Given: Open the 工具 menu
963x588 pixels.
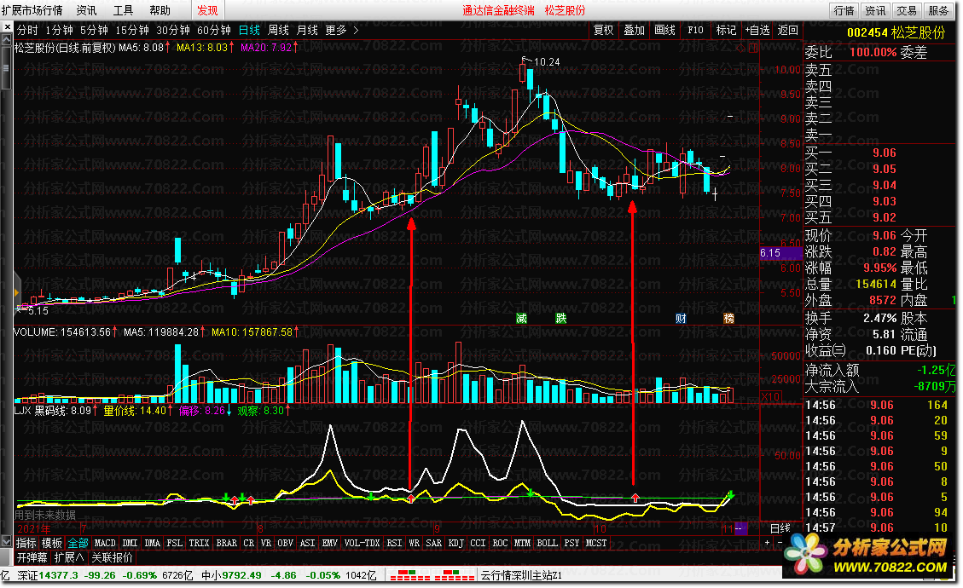Looking at the screenshot, I should [x=123, y=10].
